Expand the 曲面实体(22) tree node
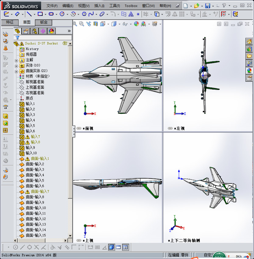The width and height of the screenshot is (254, 259). coord(16,72)
